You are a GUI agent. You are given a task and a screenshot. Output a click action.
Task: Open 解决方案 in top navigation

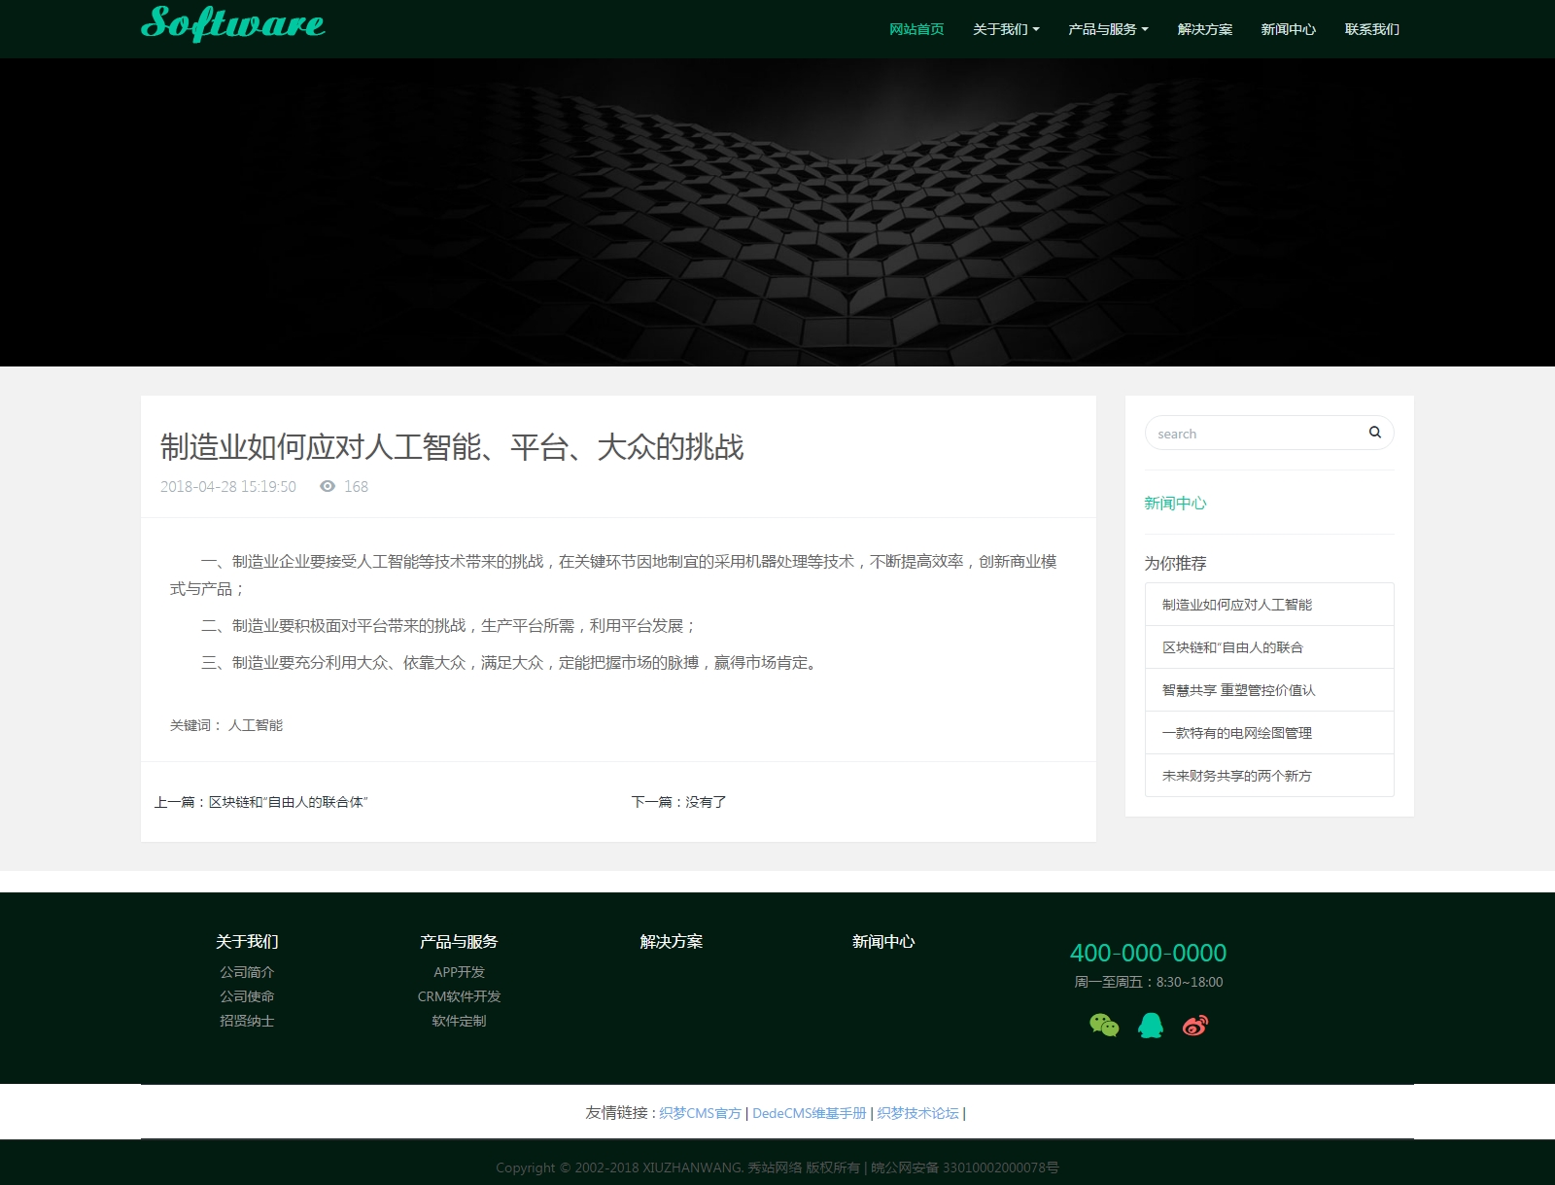click(1205, 29)
